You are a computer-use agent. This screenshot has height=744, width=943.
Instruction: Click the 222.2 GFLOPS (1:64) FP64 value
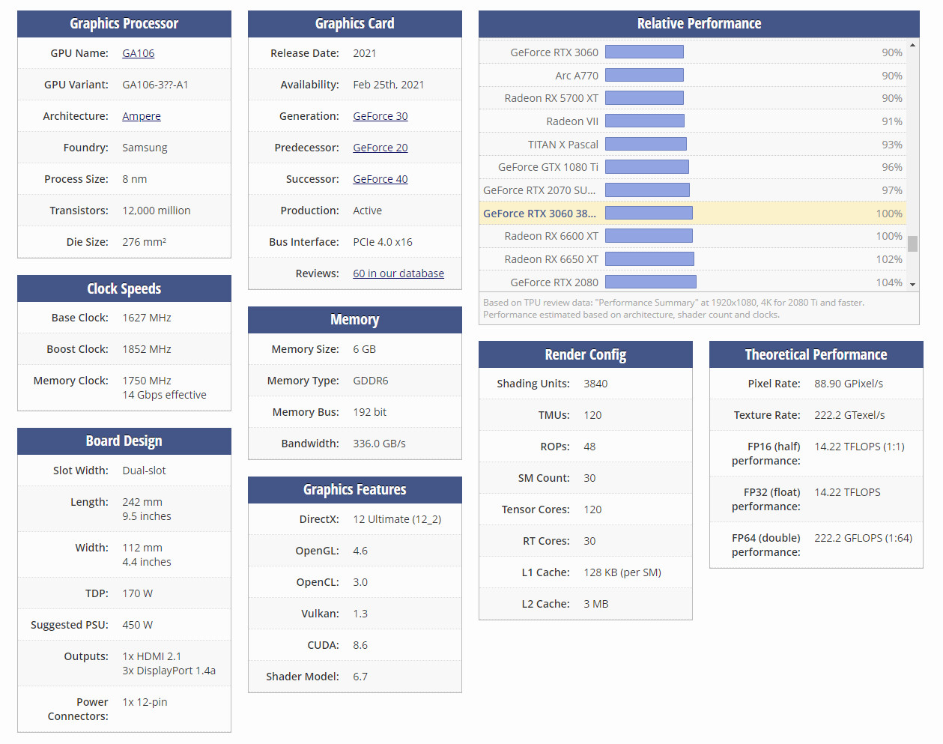pos(863,538)
